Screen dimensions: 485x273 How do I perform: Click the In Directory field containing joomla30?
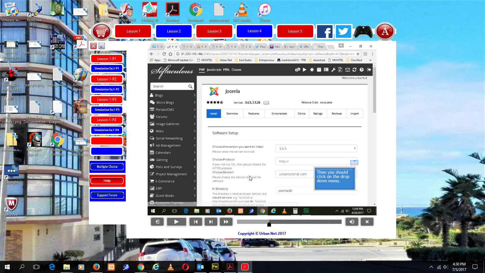(x=316, y=191)
